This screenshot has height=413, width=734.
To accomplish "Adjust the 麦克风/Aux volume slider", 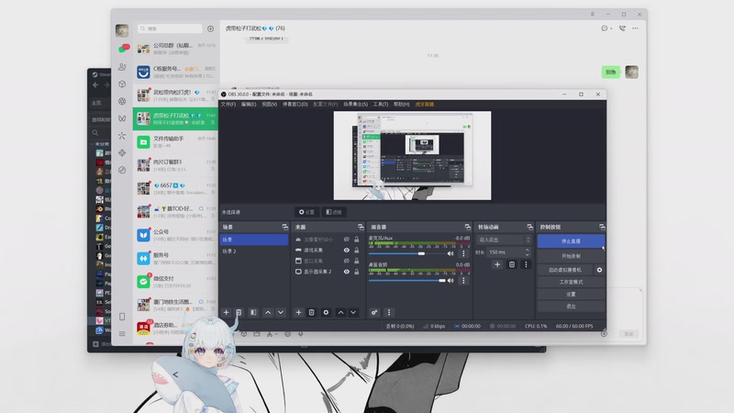I will tap(406, 253).
